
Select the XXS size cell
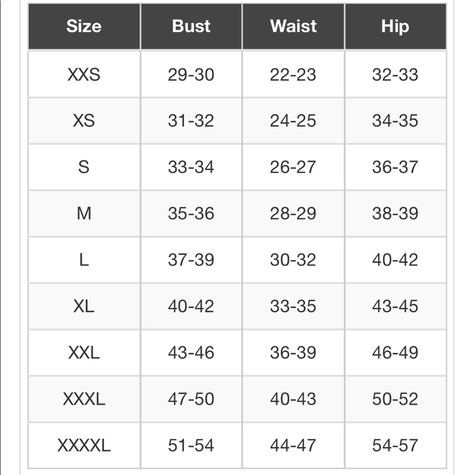click(x=84, y=75)
